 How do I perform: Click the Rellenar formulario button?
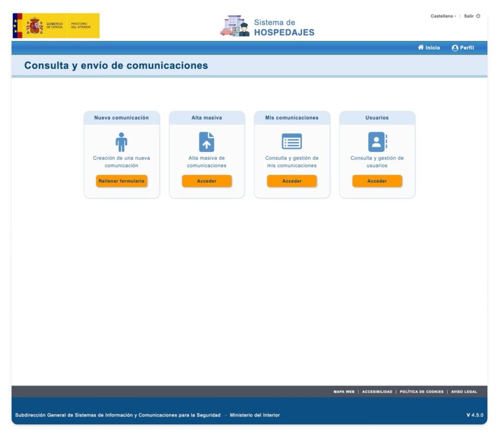click(x=122, y=180)
